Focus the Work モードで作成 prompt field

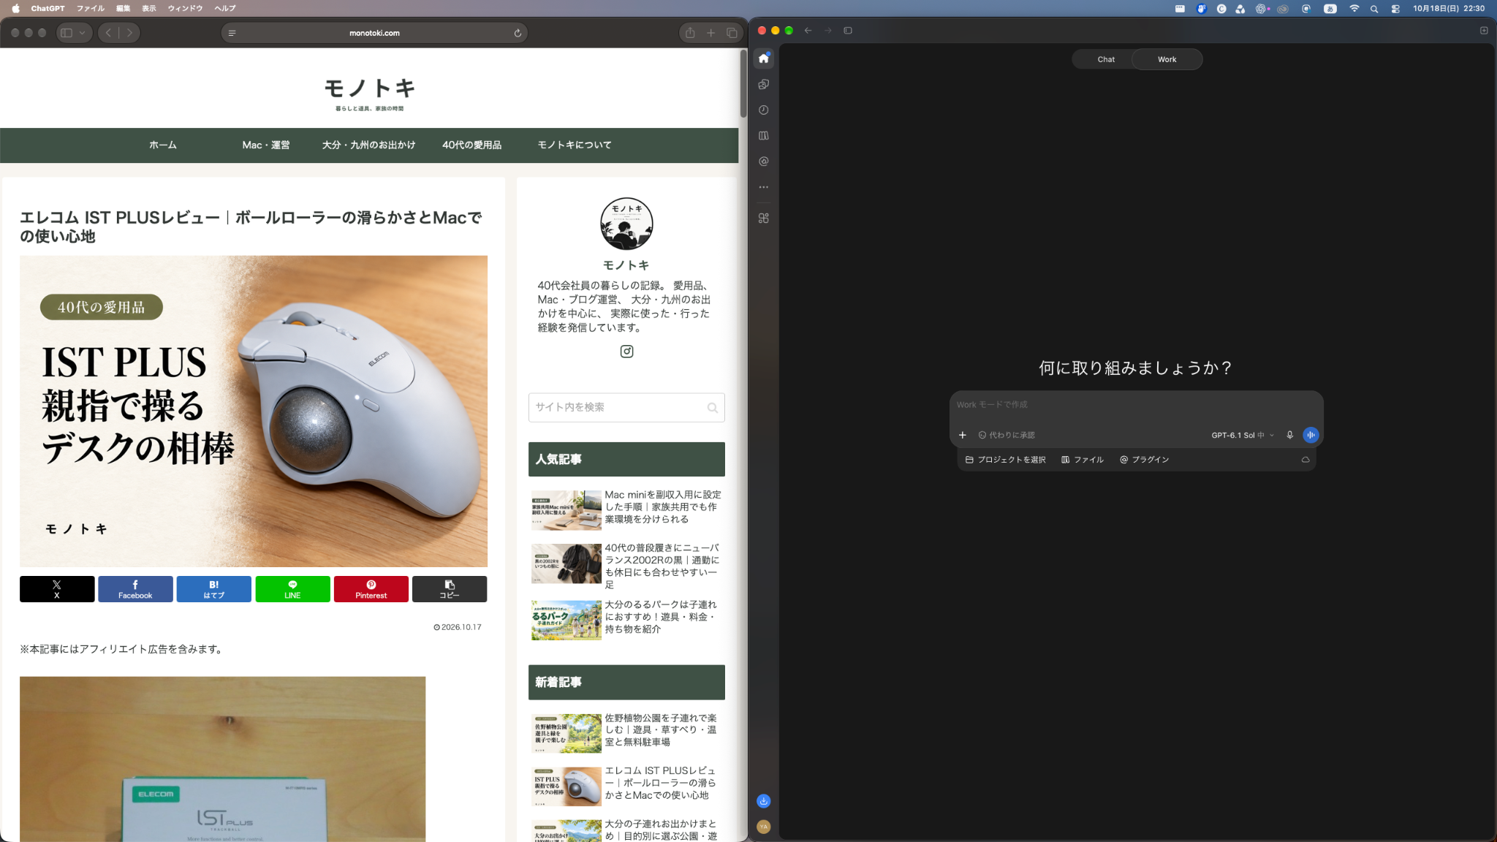coord(1136,405)
